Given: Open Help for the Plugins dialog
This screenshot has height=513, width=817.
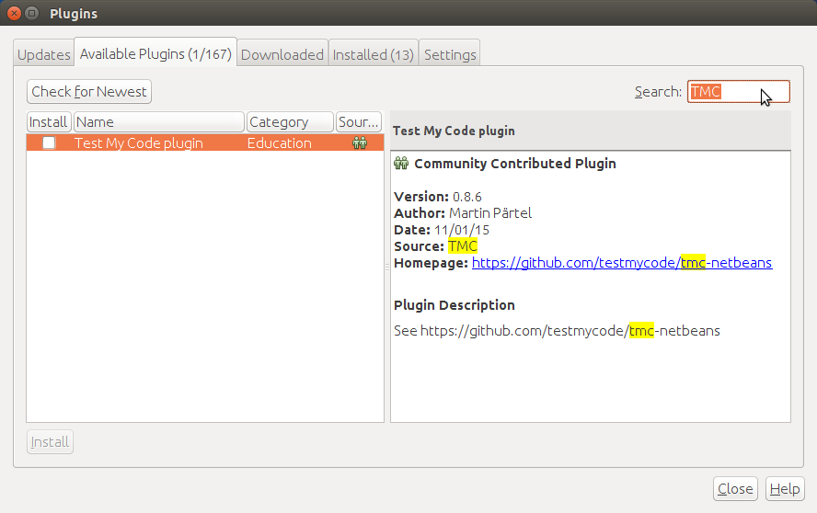Looking at the screenshot, I should click(x=785, y=488).
